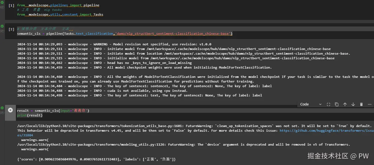This screenshot has height=165, width=374.
Task: Move the active cell down
Action: pyautogui.click(x=353, y=104)
